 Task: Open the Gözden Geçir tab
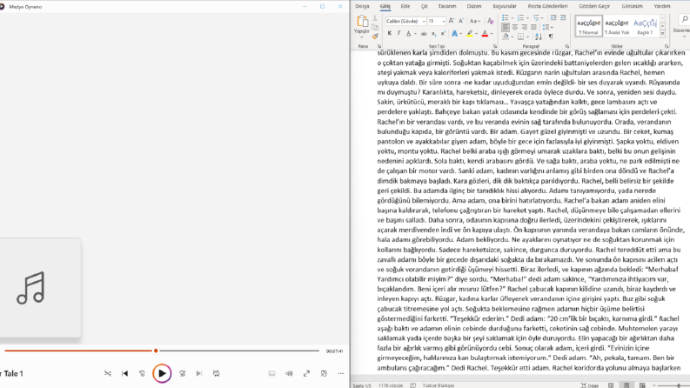pos(594,6)
